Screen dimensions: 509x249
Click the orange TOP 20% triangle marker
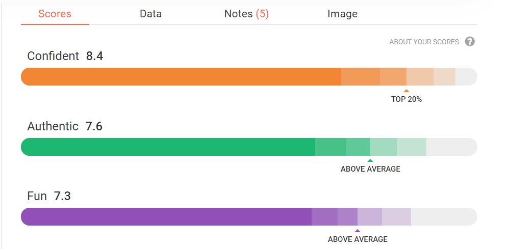click(x=406, y=91)
